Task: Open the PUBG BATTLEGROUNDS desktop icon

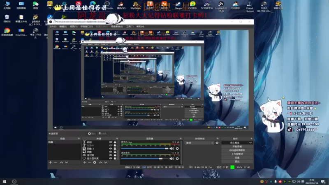Action: tap(264, 7)
